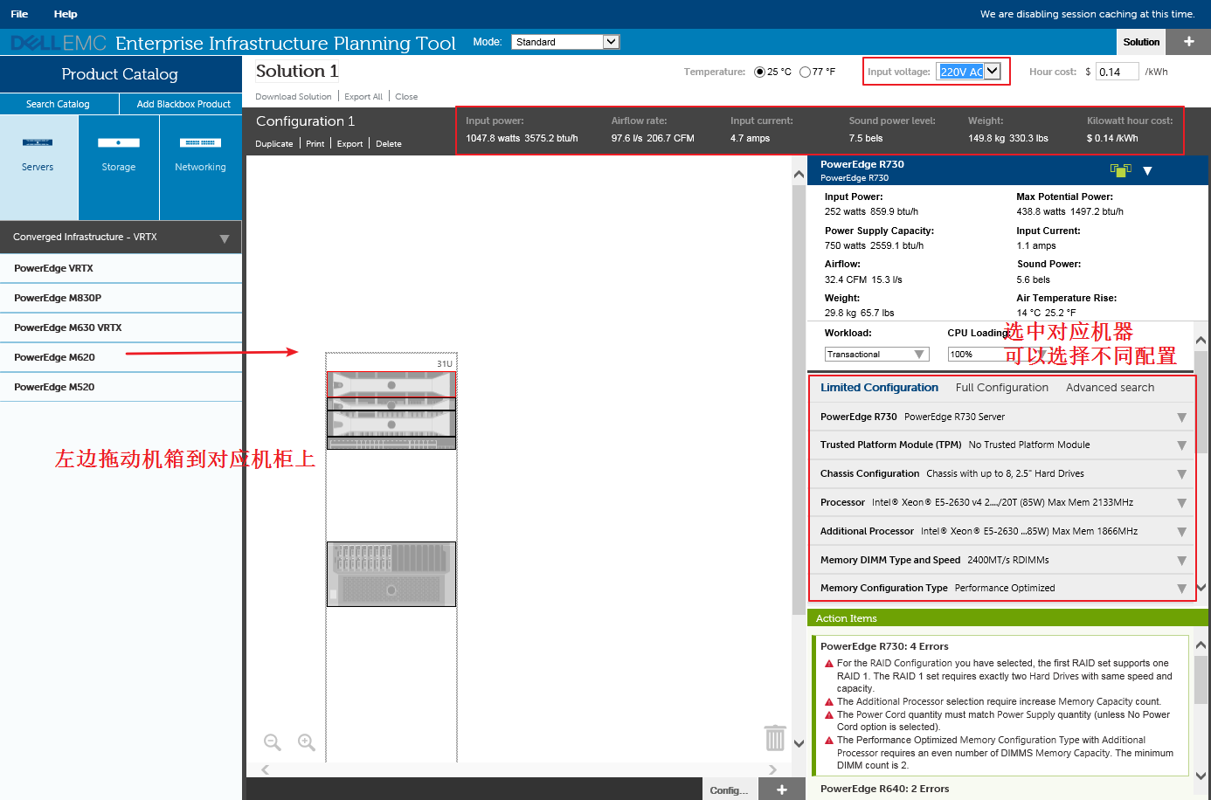
Task: Expand Memory DIMM Type and Speed
Action: coord(1001,560)
